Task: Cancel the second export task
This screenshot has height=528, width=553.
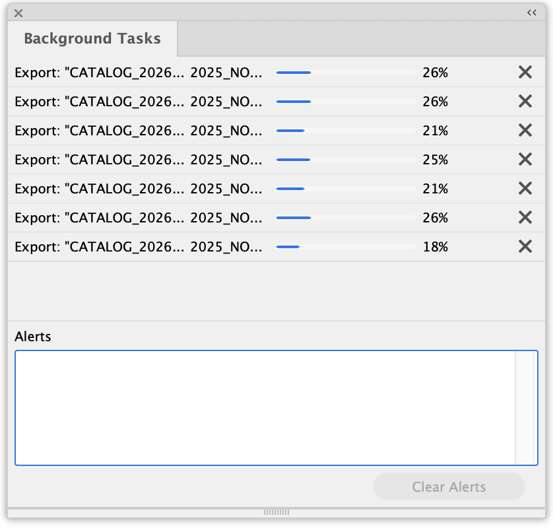Action: [x=525, y=102]
